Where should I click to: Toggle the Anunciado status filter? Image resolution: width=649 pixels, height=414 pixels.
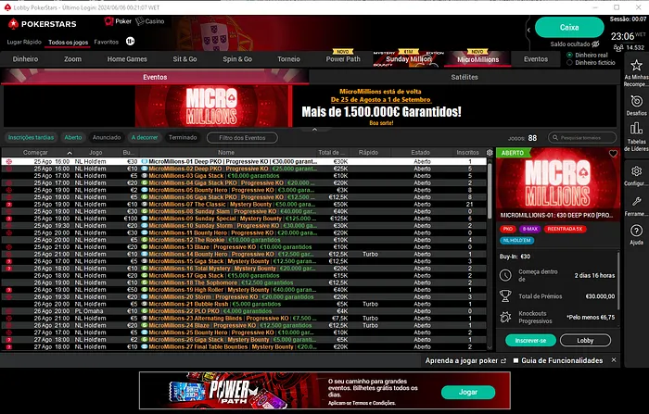[107, 137]
